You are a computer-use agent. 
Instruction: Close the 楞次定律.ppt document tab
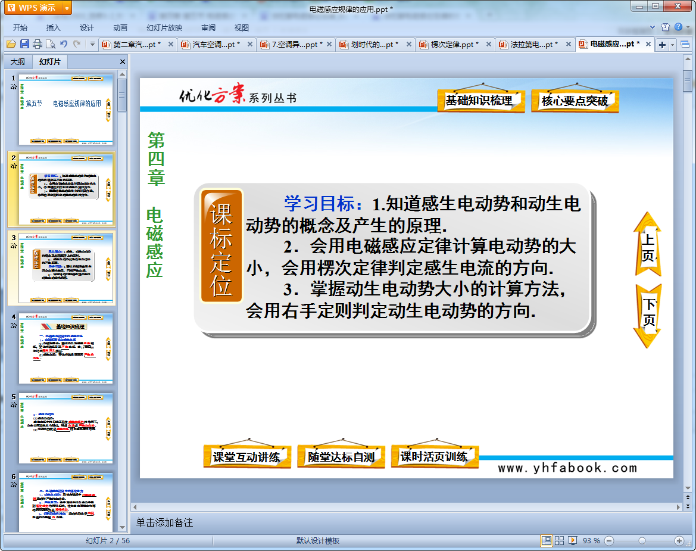point(489,45)
